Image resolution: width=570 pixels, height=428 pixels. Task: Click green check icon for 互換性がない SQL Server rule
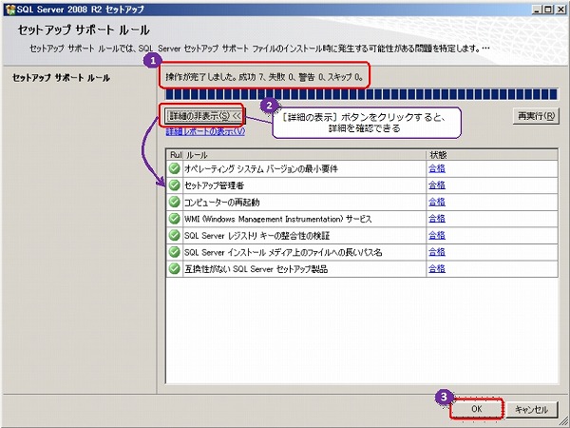pos(175,269)
